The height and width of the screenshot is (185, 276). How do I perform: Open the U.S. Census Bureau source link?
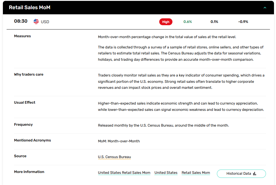(x=114, y=157)
